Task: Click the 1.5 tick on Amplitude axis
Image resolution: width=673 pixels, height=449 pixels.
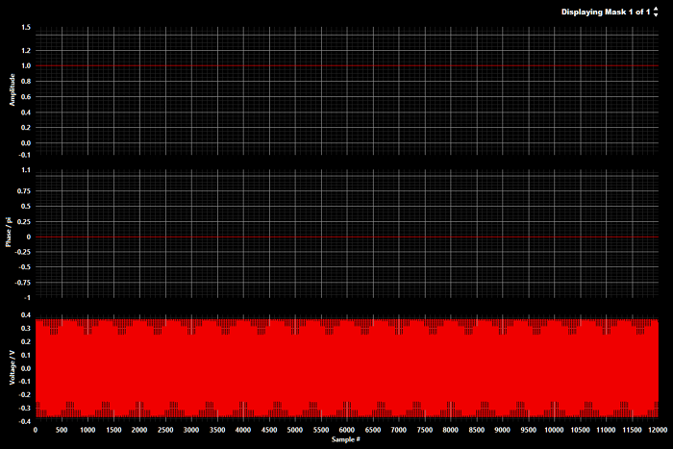Action: coord(25,28)
